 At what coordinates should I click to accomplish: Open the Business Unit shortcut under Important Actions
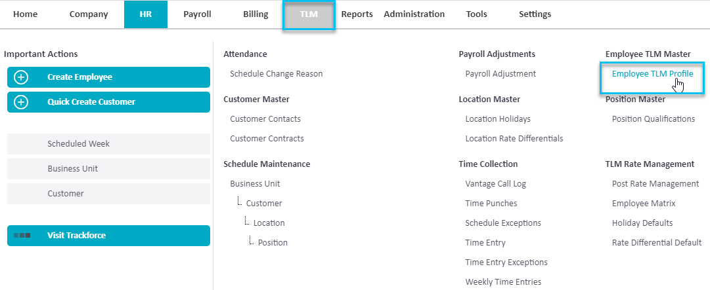(108, 169)
